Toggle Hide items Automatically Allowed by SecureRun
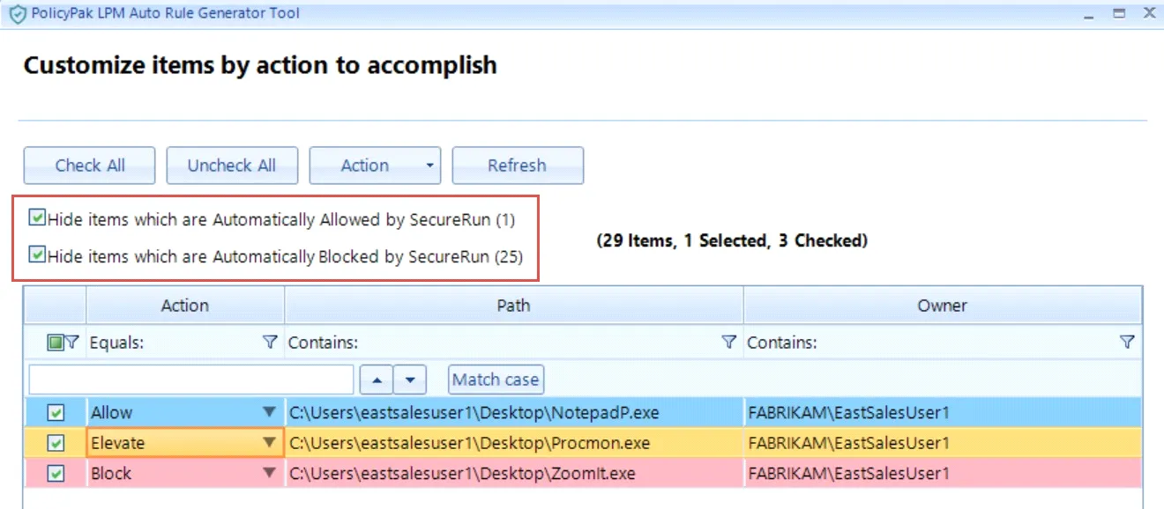This screenshot has width=1164, height=509. tap(37, 218)
